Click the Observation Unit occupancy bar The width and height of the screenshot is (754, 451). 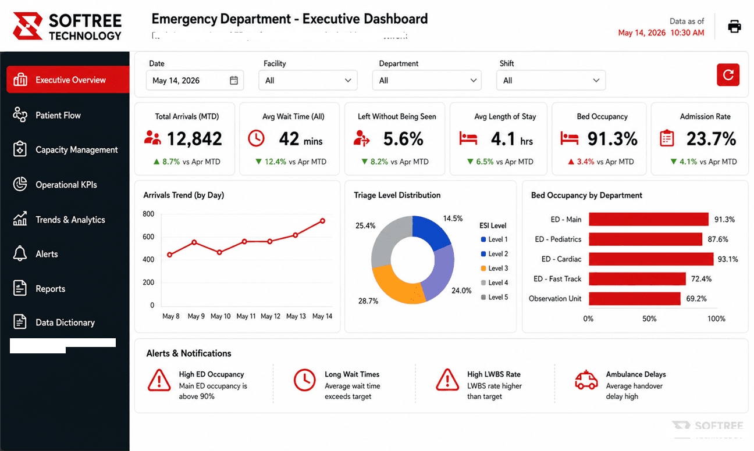click(635, 299)
